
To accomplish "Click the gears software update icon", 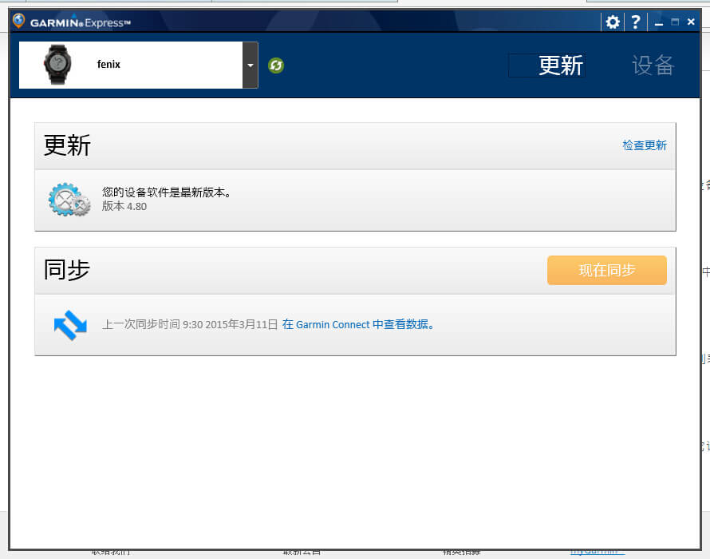I will coord(69,200).
